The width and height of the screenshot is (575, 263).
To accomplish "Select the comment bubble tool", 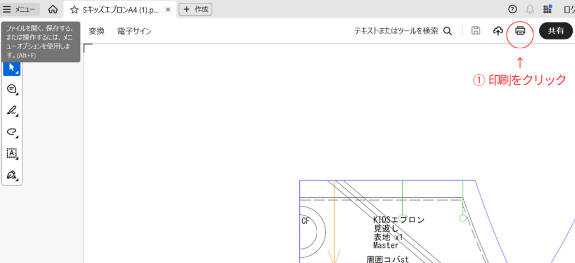I will tap(12, 89).
